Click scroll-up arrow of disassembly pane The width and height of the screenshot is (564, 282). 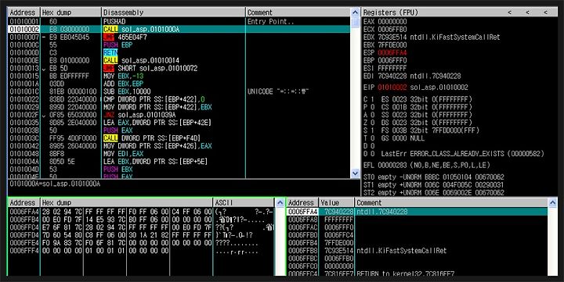pyautogui.click(x=355, y=12)
